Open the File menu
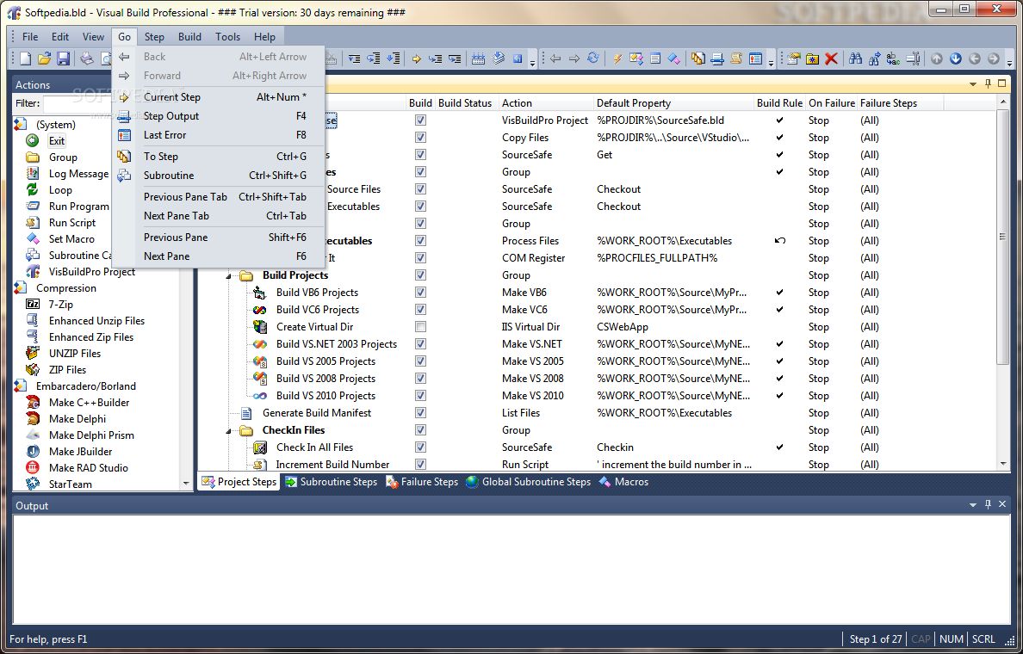 coord(30,36)
